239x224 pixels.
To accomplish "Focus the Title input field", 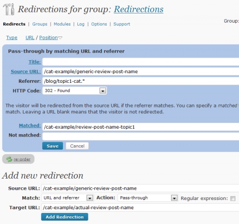I will 141,62.
